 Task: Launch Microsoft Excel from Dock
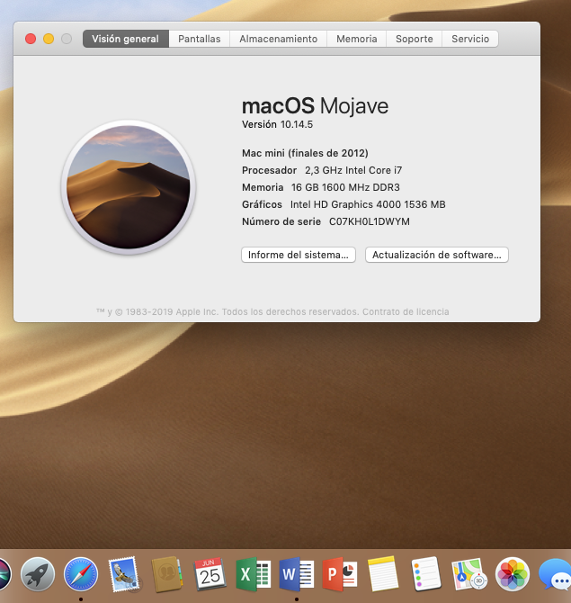[253, 574]
